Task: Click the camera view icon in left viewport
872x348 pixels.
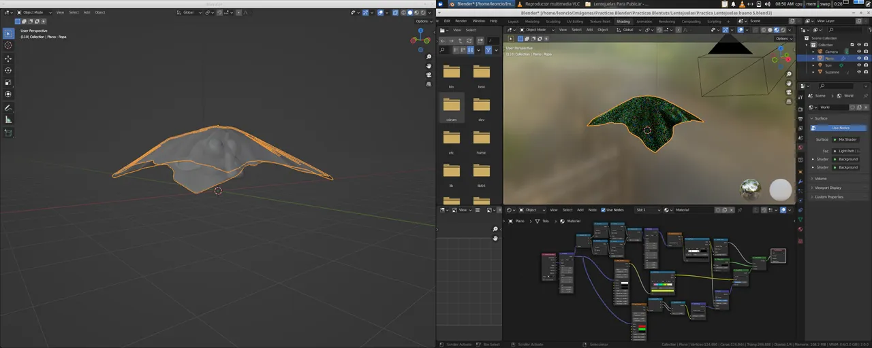Action: tap(429, 75)
